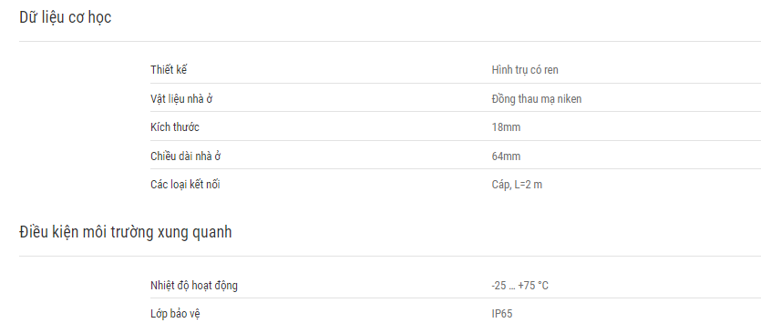Click the 'Dữ liệu cơ học' section heading

pyautogui.click(x=66, y=17)
